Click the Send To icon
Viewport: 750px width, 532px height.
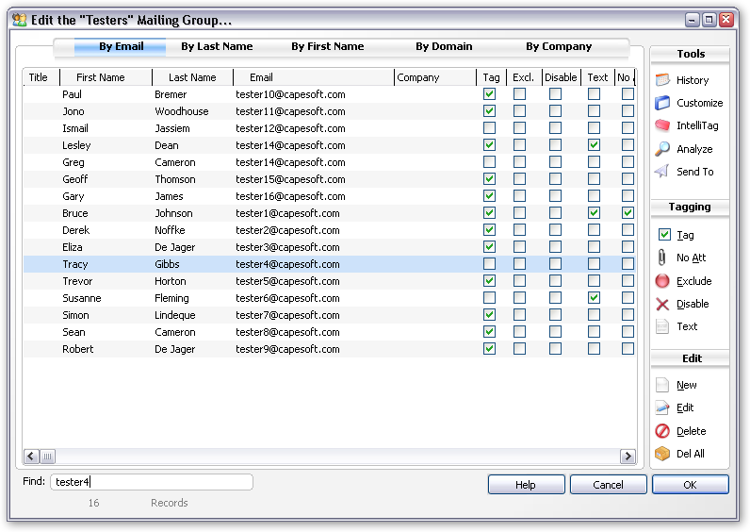[663, 172]
